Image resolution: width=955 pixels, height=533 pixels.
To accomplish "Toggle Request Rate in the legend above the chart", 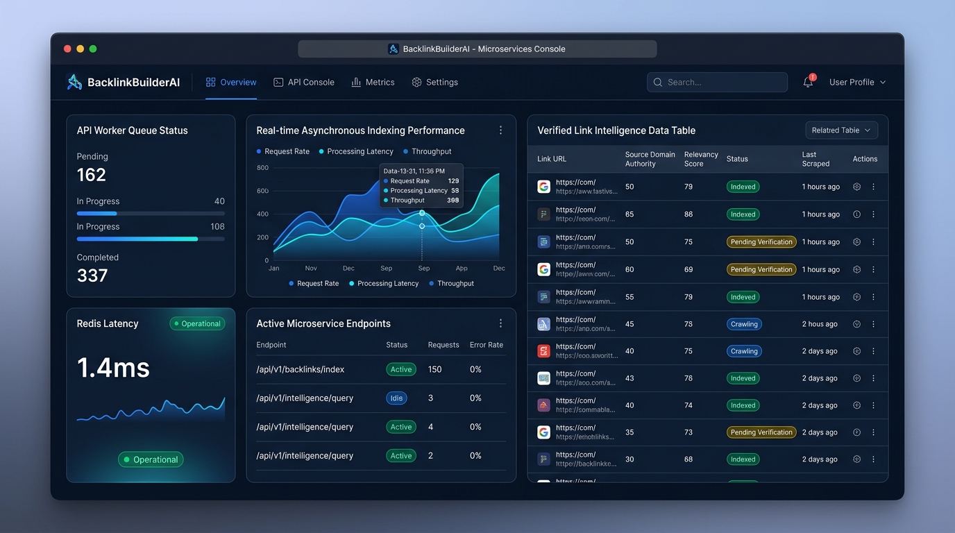I will (283, 151).
